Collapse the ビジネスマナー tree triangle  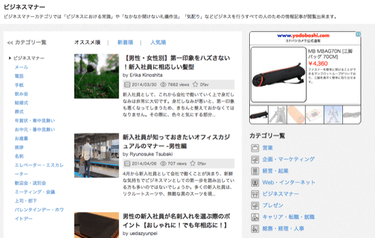[x=10, y=58]
